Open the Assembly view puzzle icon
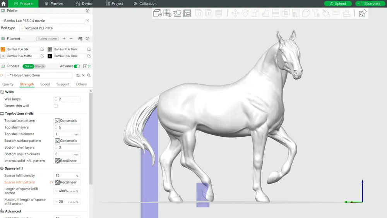The image size is (387, 218). 362,13
